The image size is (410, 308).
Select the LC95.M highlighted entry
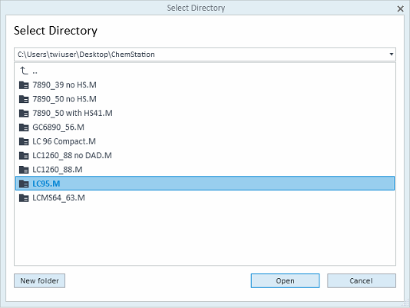[205, 184]
